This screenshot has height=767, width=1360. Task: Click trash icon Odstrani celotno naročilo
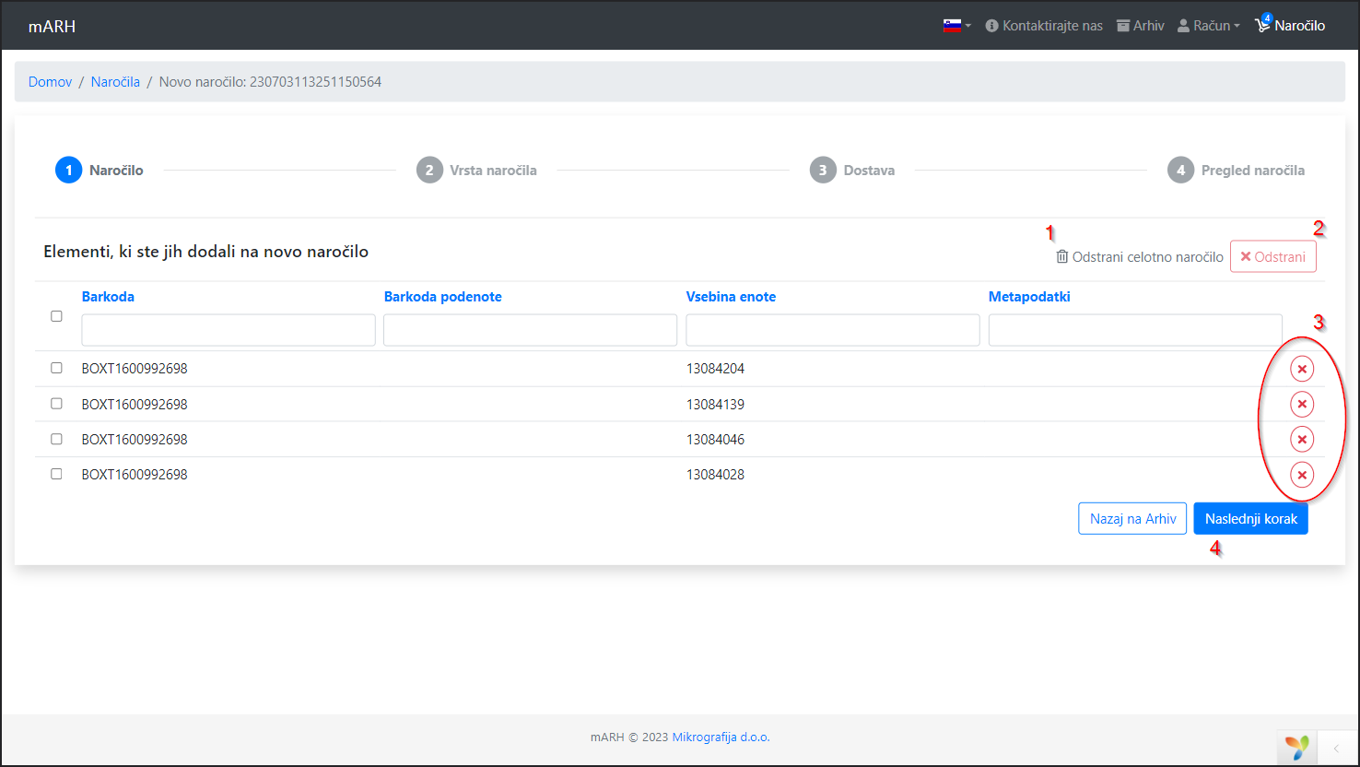[x=1061, y=257]
